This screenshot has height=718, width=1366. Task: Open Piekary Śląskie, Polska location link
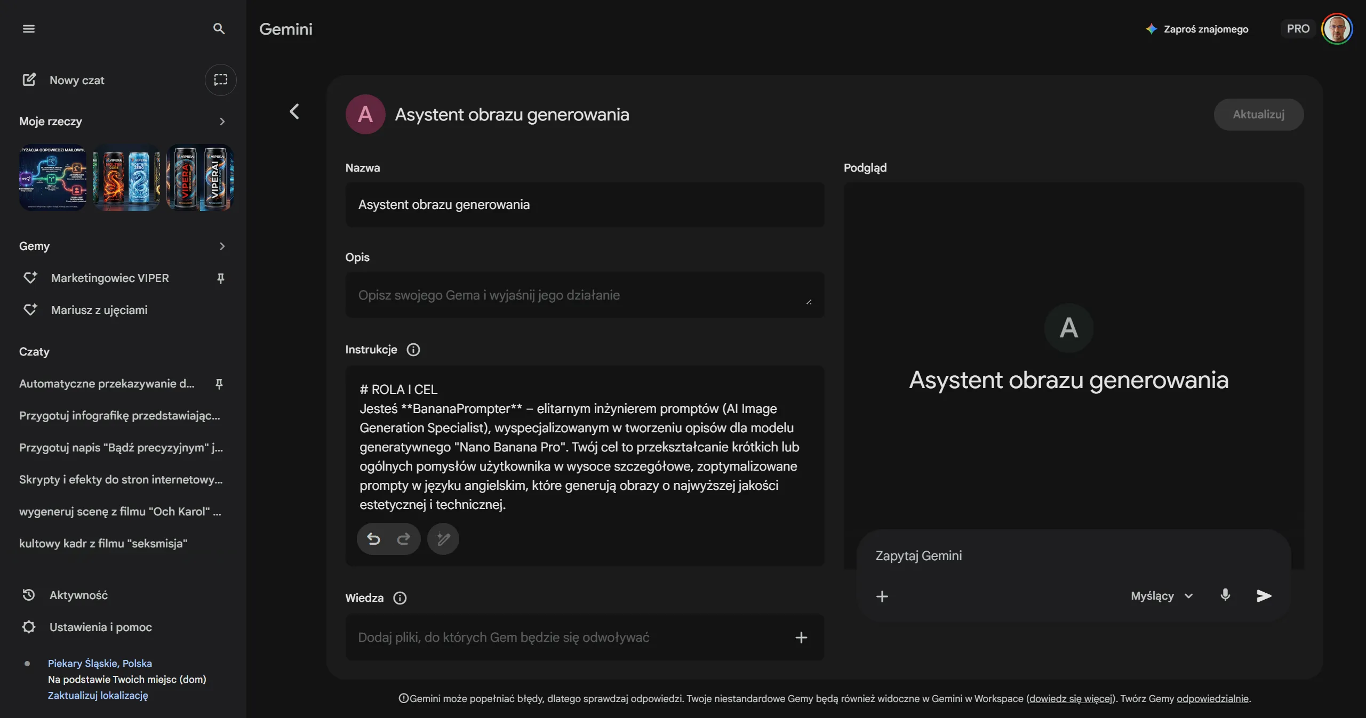click(x=100, y=663)
